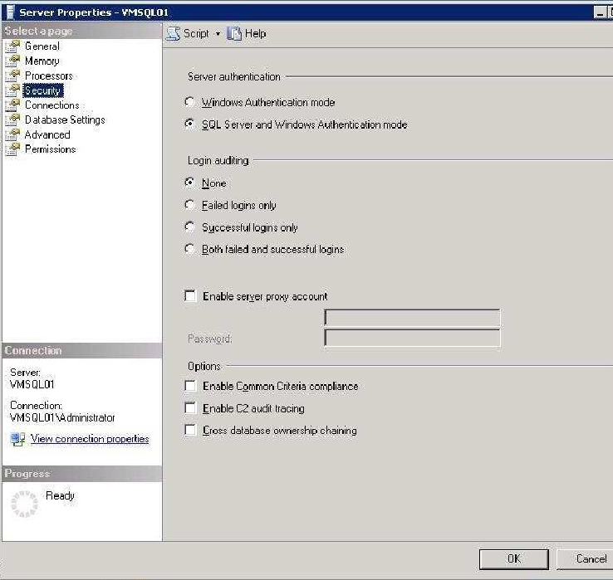The width and height of the screenshot is (613, 580).
Task: Click the Permissions page icon
Action: tap(12, 149)
